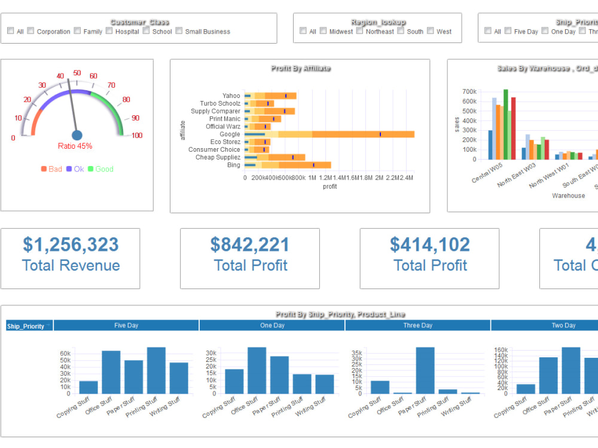
Task: Click the Yahoo bar in Profit By Affiliate
Action: tap(270, 96)
